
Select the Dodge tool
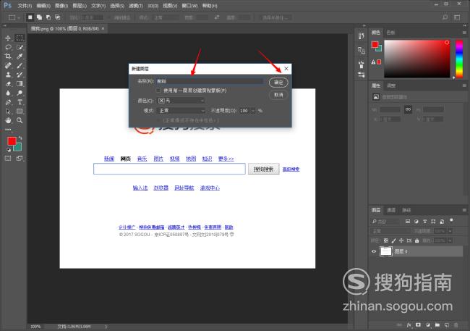coord(20,93)
